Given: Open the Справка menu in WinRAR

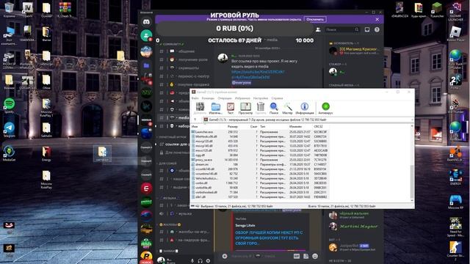Looking at the screenshot, I should point(277,98).
